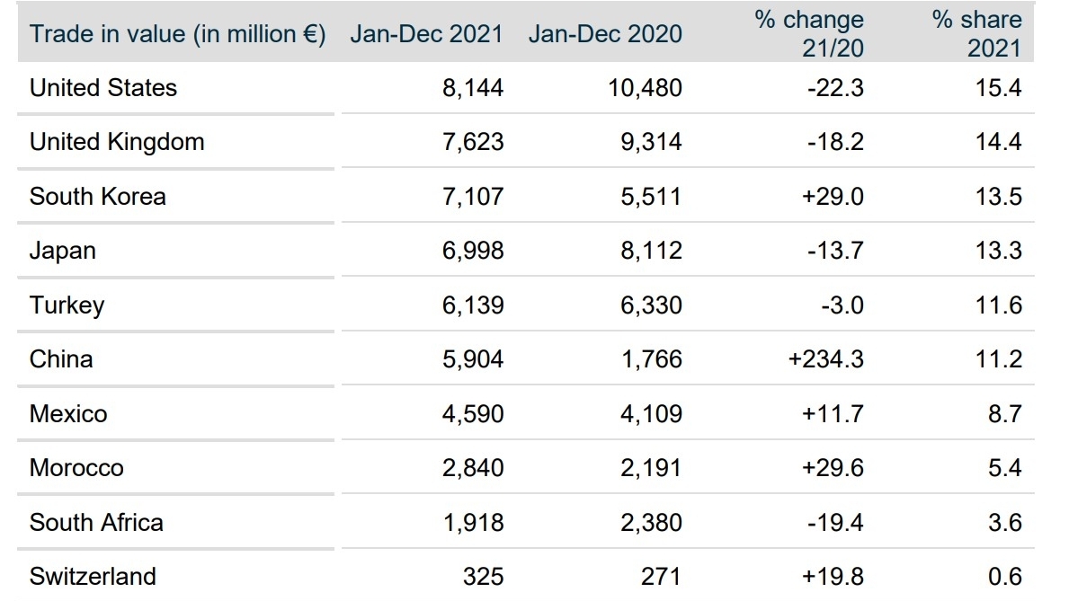Click Mexico's 8.7 share value
Screen dimensions: 1069x601
1004,414
